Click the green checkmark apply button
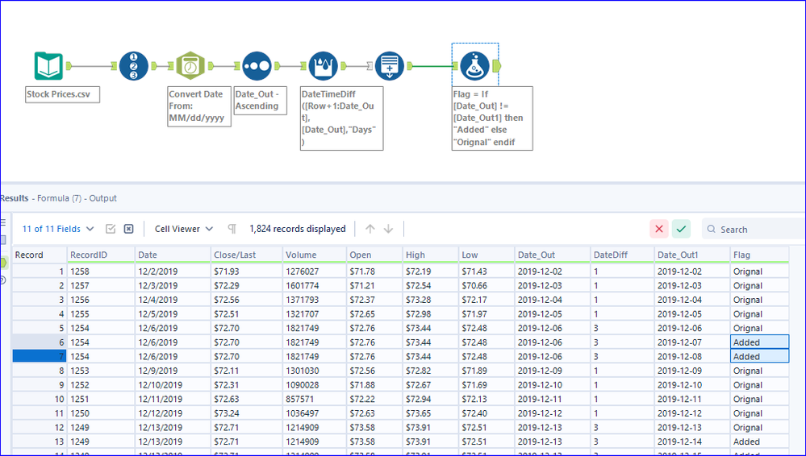 681,229
